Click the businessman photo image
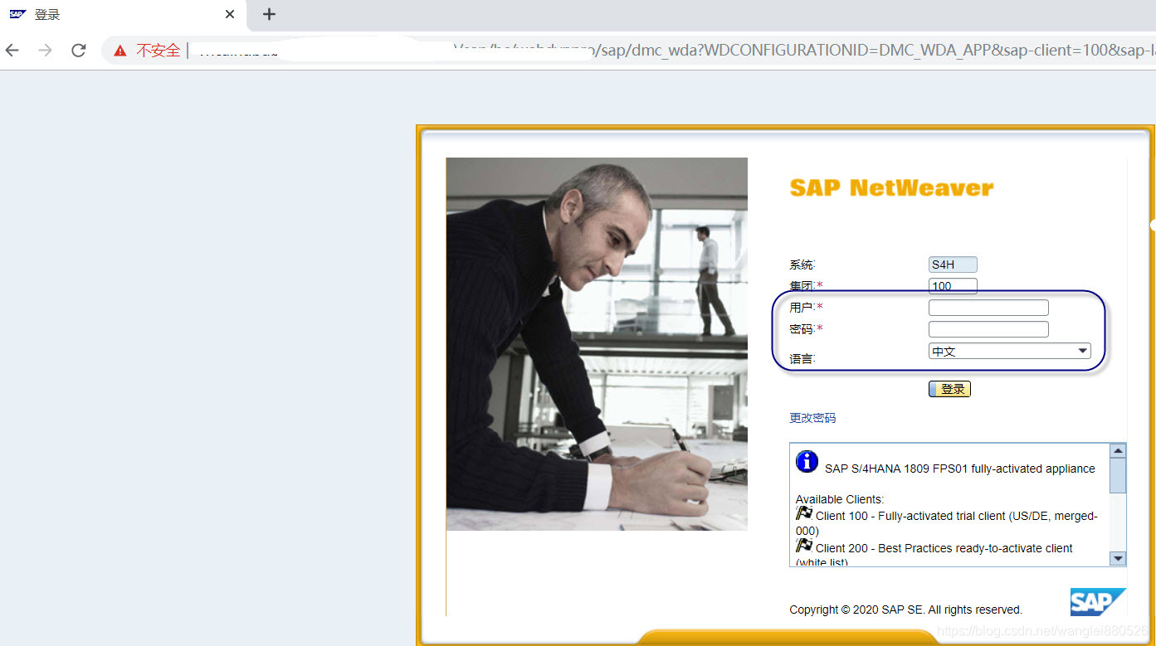1156x646 pixels. pyautogui.click(x=597, y=344)
